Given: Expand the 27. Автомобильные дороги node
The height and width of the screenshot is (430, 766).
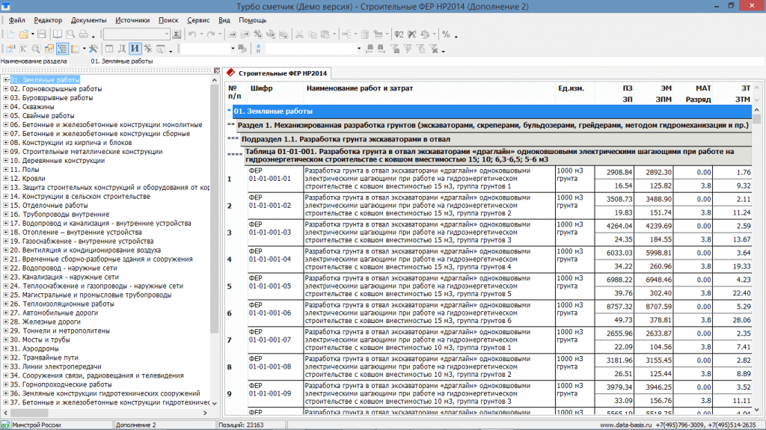Looking at the screenshot, I should tap(6, 313).
